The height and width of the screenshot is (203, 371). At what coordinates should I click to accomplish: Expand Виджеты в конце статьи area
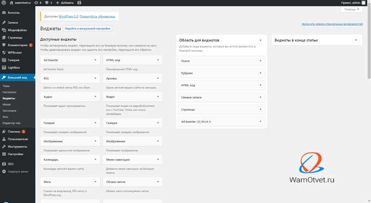coord(317,40)
